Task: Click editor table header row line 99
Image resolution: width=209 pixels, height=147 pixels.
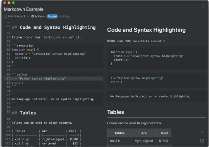Action: pyautogui.click(x=46, y=131)
